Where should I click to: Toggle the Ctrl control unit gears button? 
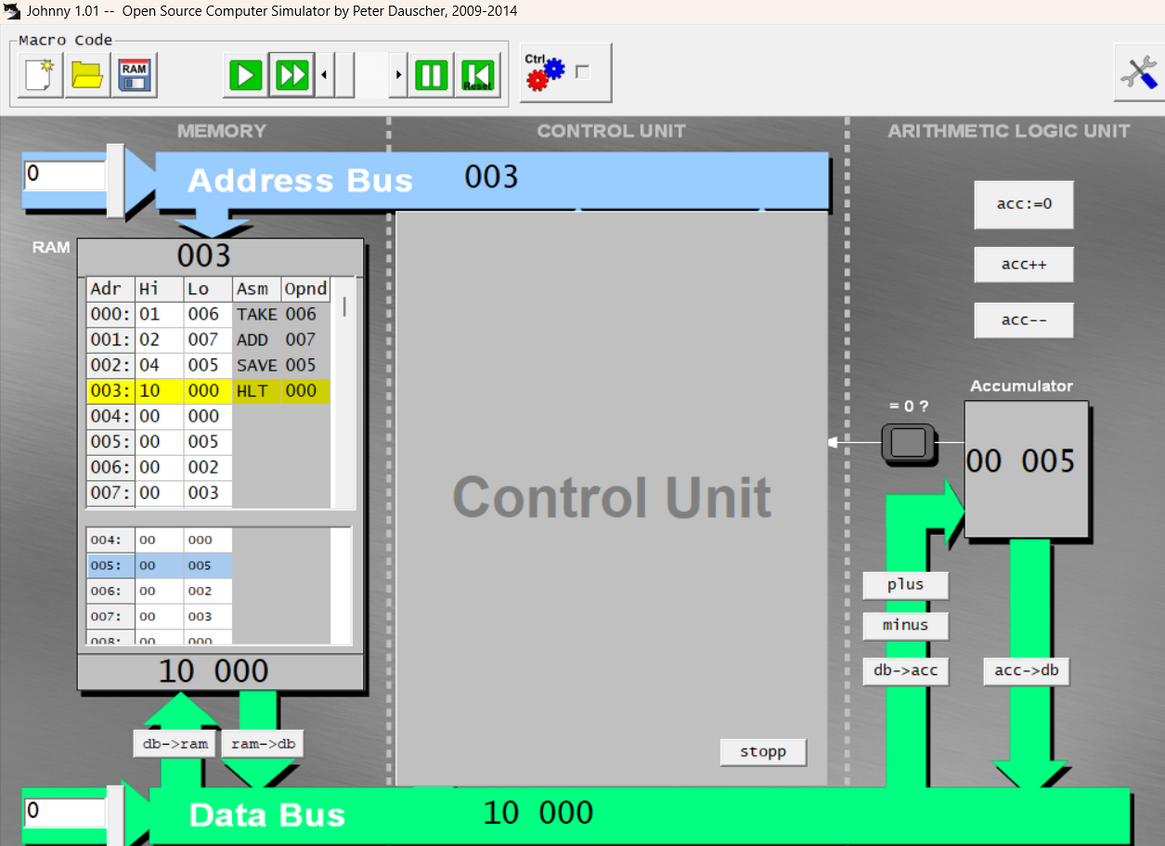click(565, 72)
